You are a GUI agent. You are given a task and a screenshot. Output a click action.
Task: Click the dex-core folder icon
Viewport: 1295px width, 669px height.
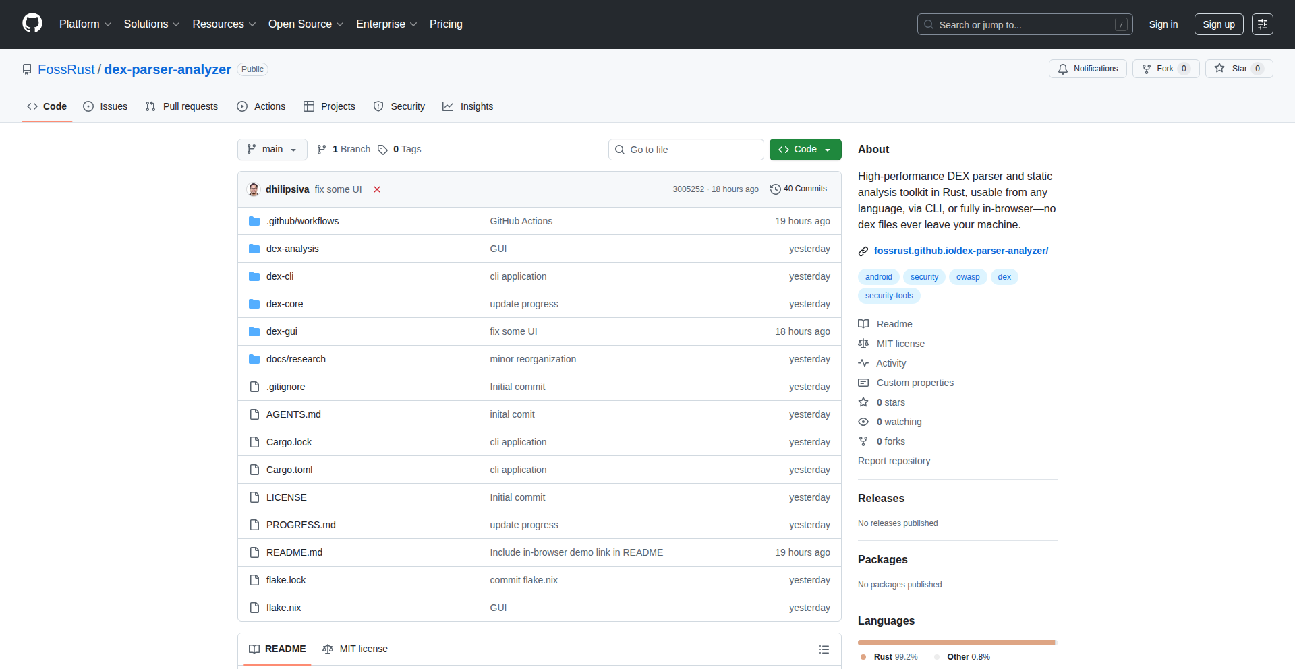pos(254,304)
